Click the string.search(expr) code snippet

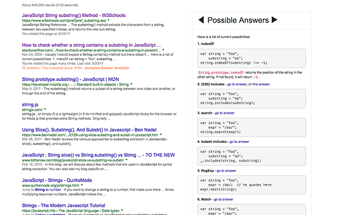point(252,127)
